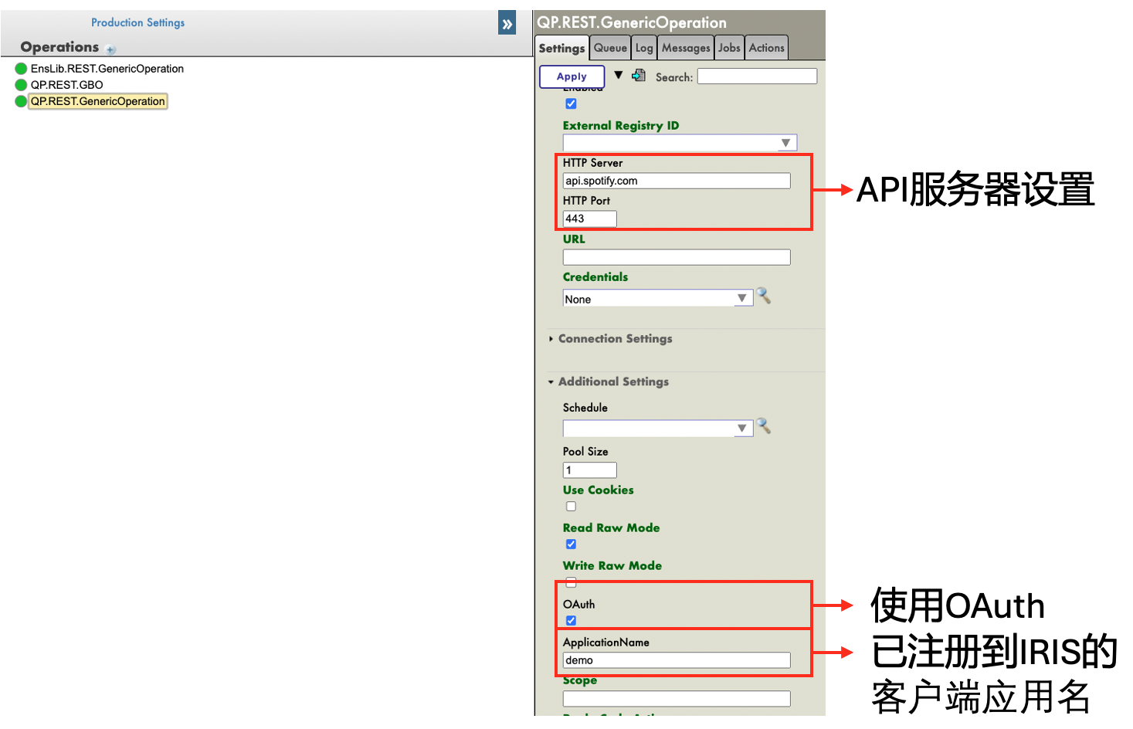The image size is (1133, 729).
Task: Collapse the settings panel with double-arrow icon
Action: coord(507,24)
